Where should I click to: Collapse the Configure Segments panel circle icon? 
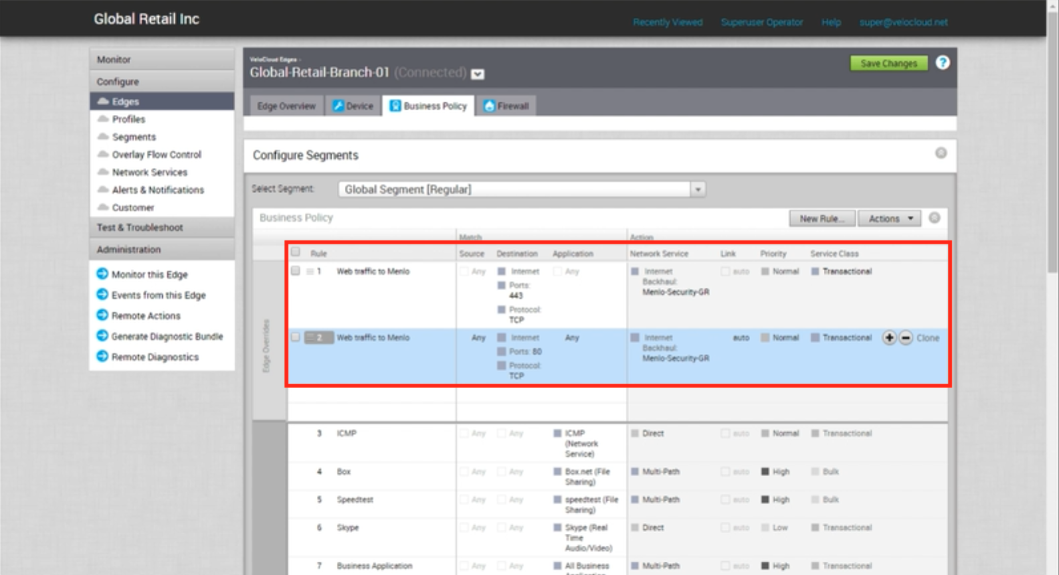click(941, 153)
